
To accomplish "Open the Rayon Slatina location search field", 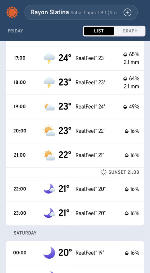I will (81, 12).
